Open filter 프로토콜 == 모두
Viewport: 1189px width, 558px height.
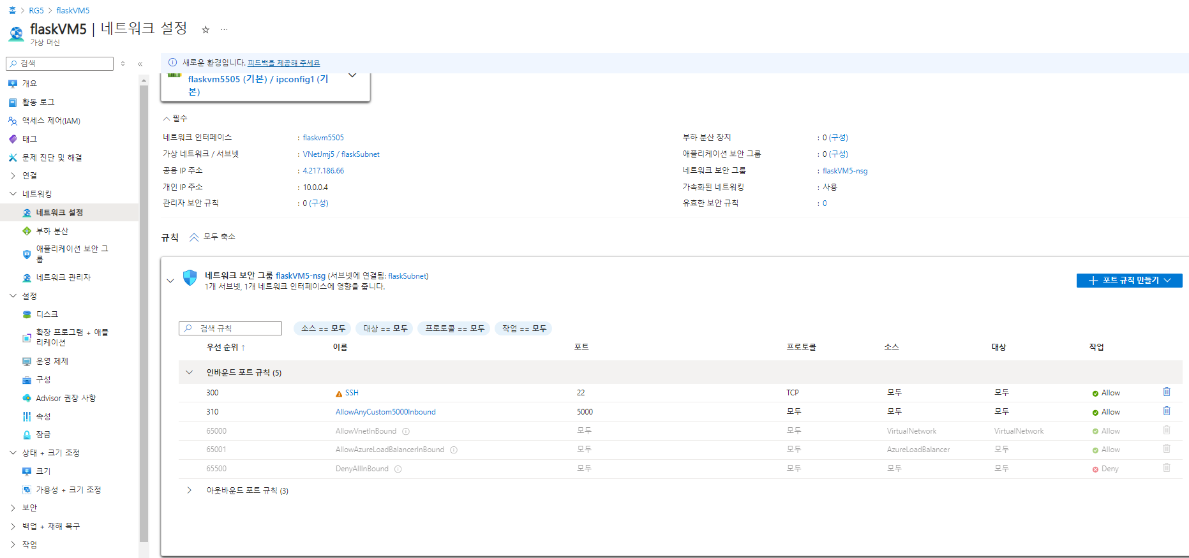click(454, 328)
